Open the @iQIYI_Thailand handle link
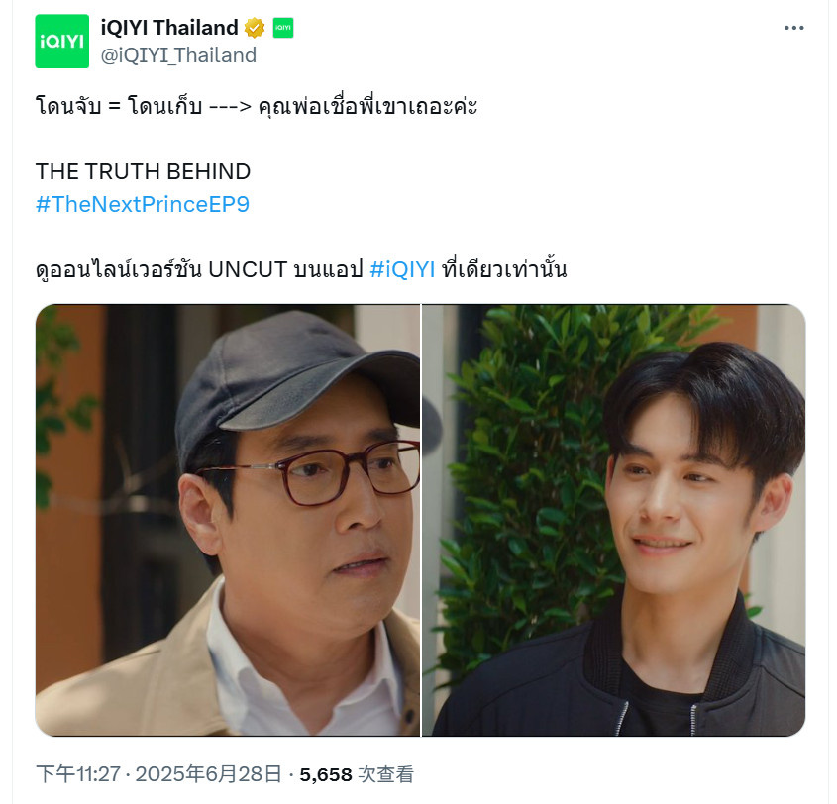The height and width of the screenshot is (804, 837). point(179,55)
